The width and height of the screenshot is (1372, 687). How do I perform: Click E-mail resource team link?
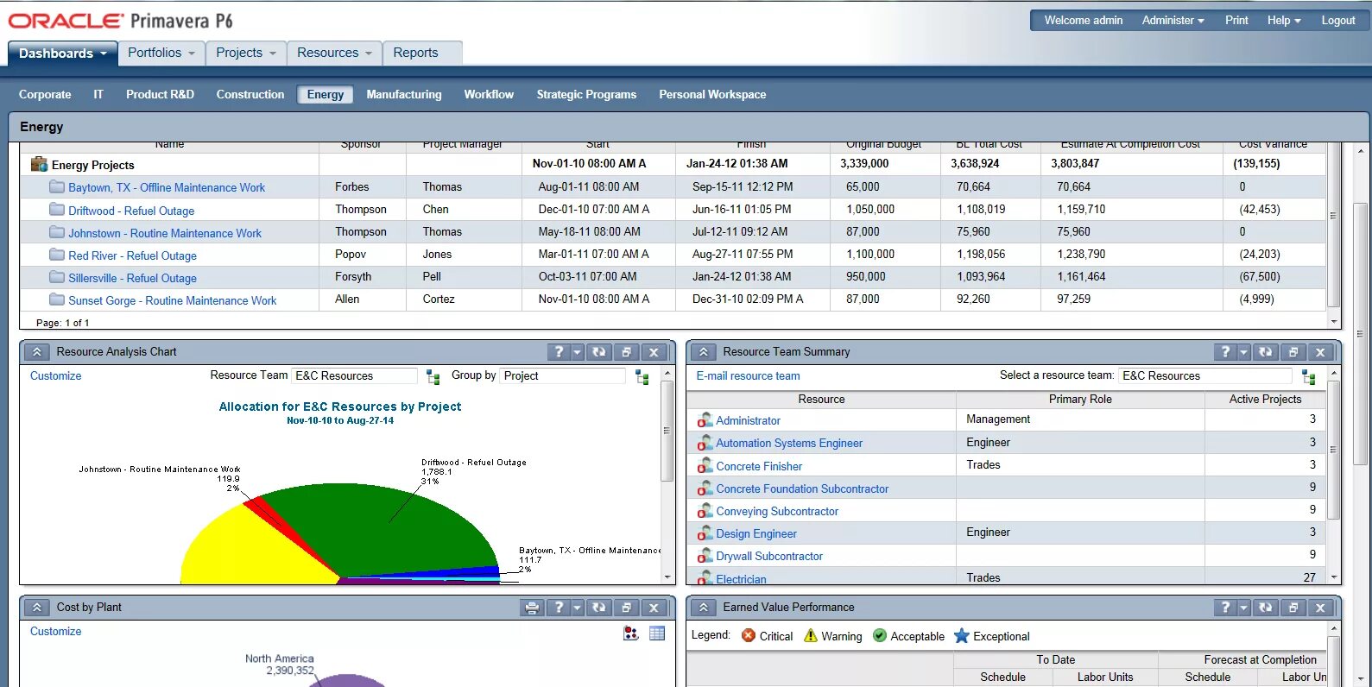tap(748, 376)
